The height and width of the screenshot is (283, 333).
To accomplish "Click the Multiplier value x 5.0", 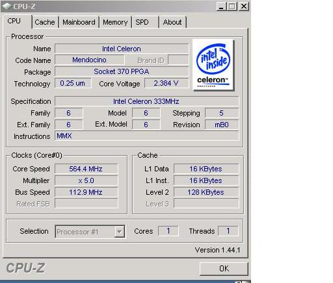I will pyautogui.click(x=86, y=180).
